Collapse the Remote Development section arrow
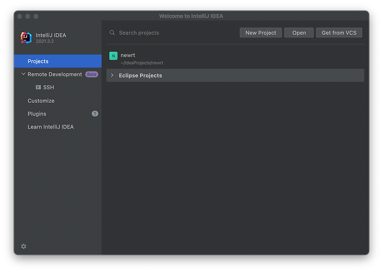Viewport: 383px width, 272px height. click(x=23, y=74)
